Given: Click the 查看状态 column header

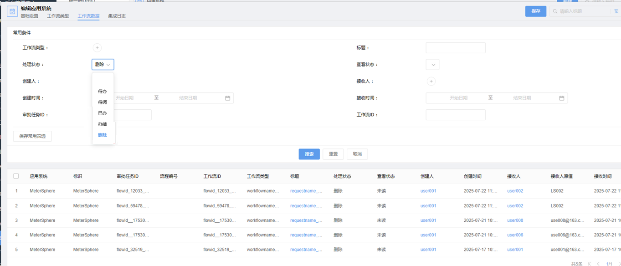Looking at the screenshot, I should coord(386,176).
